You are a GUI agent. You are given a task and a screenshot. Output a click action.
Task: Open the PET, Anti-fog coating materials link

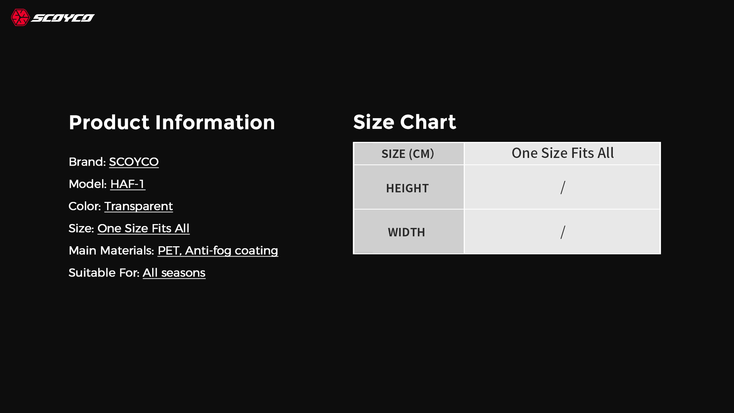[x=218, y=250]
